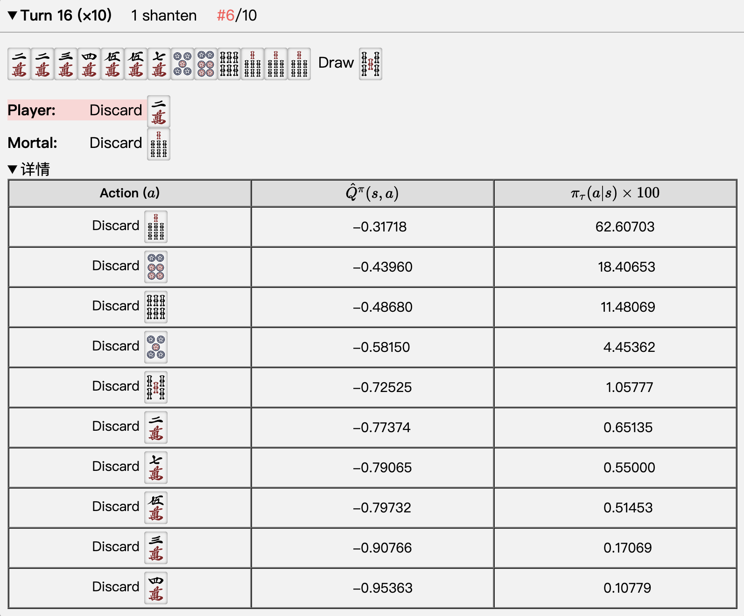Click the Q value -0.79065

click(382, 468)
